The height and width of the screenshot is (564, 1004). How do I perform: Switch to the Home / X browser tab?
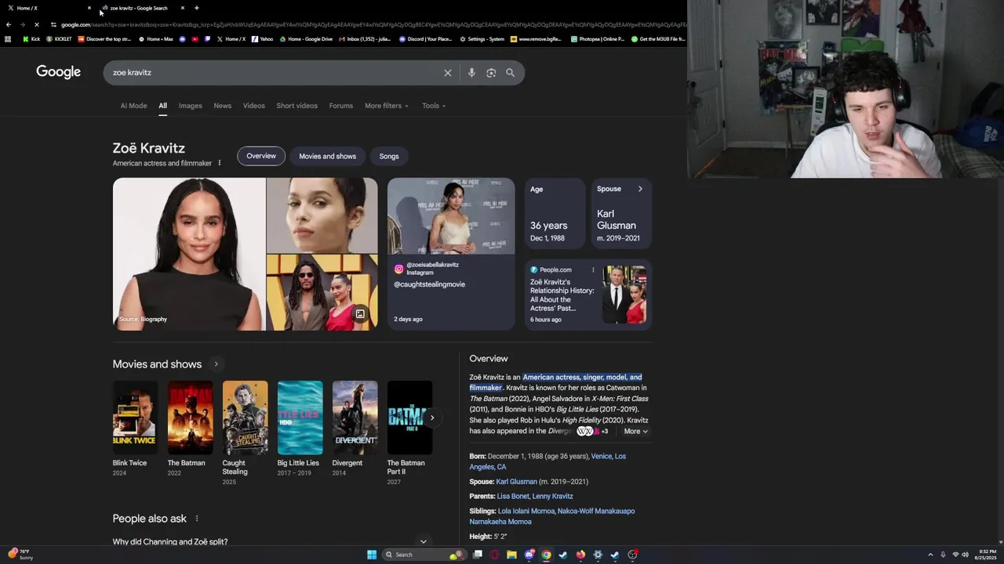pos(47,8)
